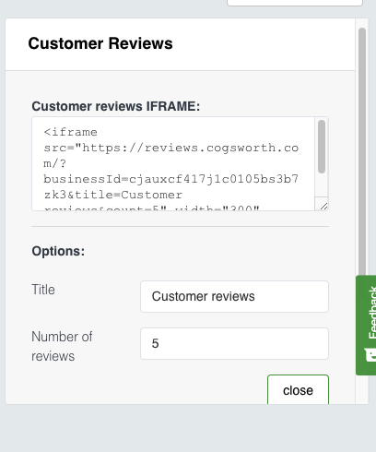Click the businessId line in iframe code
The image size is (376, 452).
[170, 179]
